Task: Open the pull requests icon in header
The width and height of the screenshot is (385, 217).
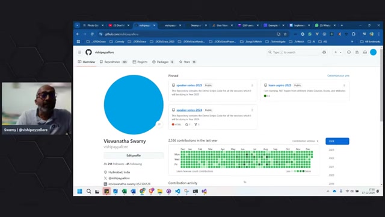Action: 357,52
